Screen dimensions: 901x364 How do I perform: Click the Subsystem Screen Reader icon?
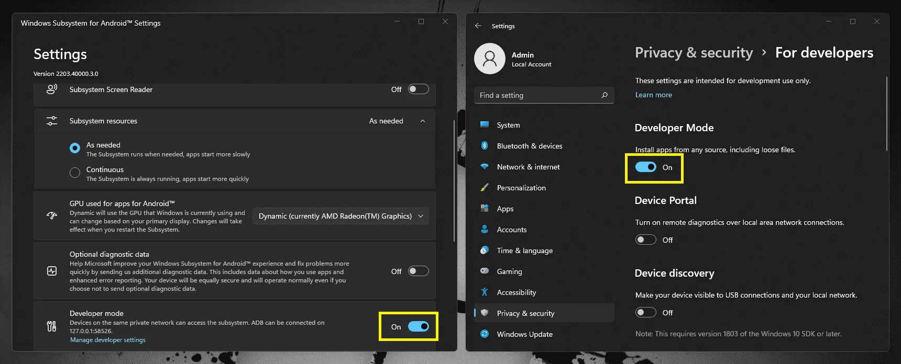click(x=52, y=89)
